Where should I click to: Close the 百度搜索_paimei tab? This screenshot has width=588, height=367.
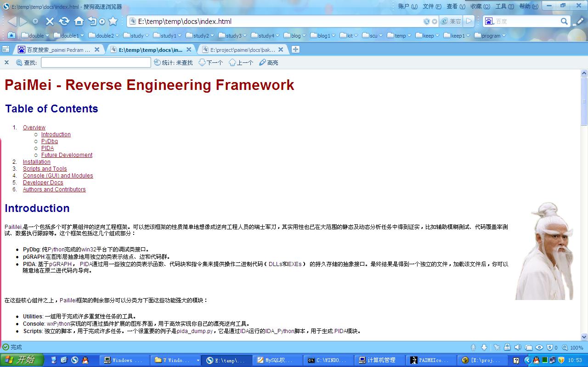coord(97,50)
